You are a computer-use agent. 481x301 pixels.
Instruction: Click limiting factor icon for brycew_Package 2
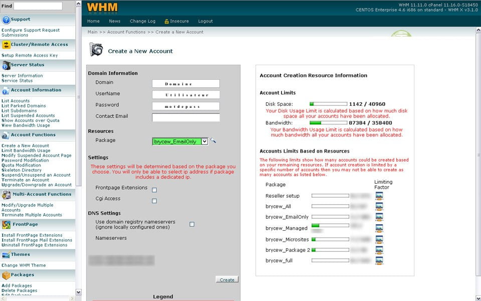379,250
